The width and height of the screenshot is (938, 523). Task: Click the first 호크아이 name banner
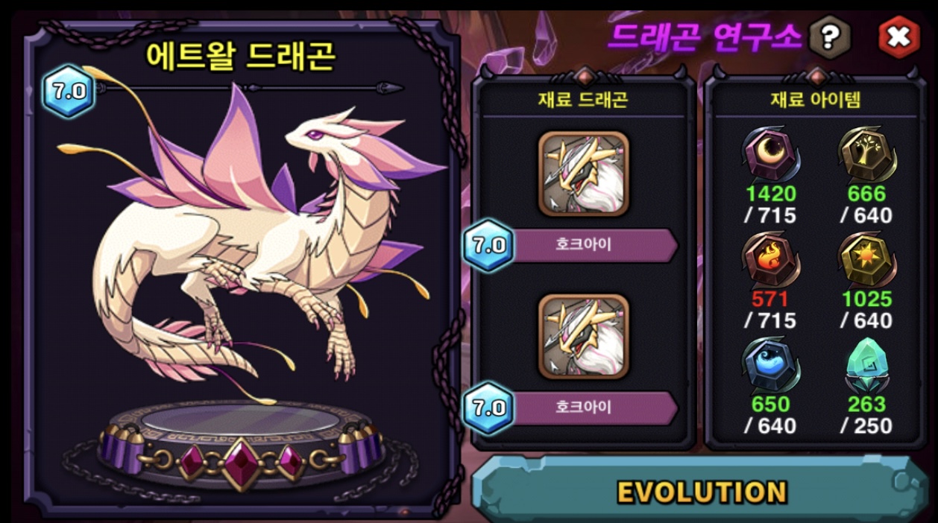click(596, 245)
